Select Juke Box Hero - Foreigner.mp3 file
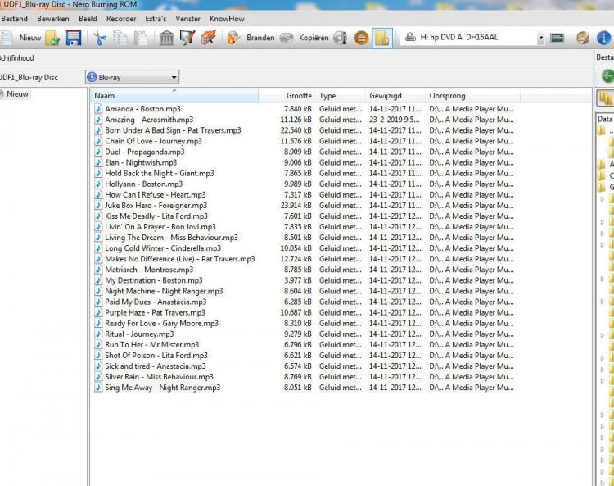 pos(156,206)
